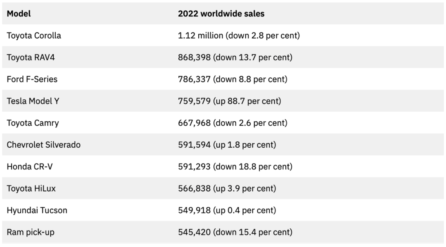This screenshot has height=247, width=446.
Task: Click the Chevrolet Silverado row label
Action: coord(43,145)
